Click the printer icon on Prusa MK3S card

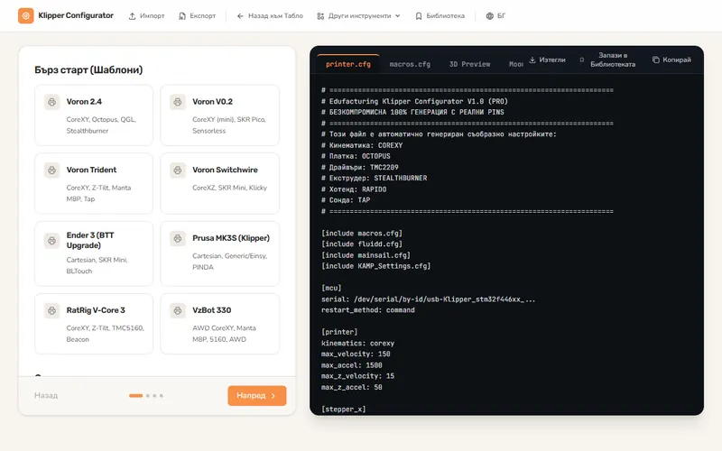pyautogui.click(x=178, y=238)
